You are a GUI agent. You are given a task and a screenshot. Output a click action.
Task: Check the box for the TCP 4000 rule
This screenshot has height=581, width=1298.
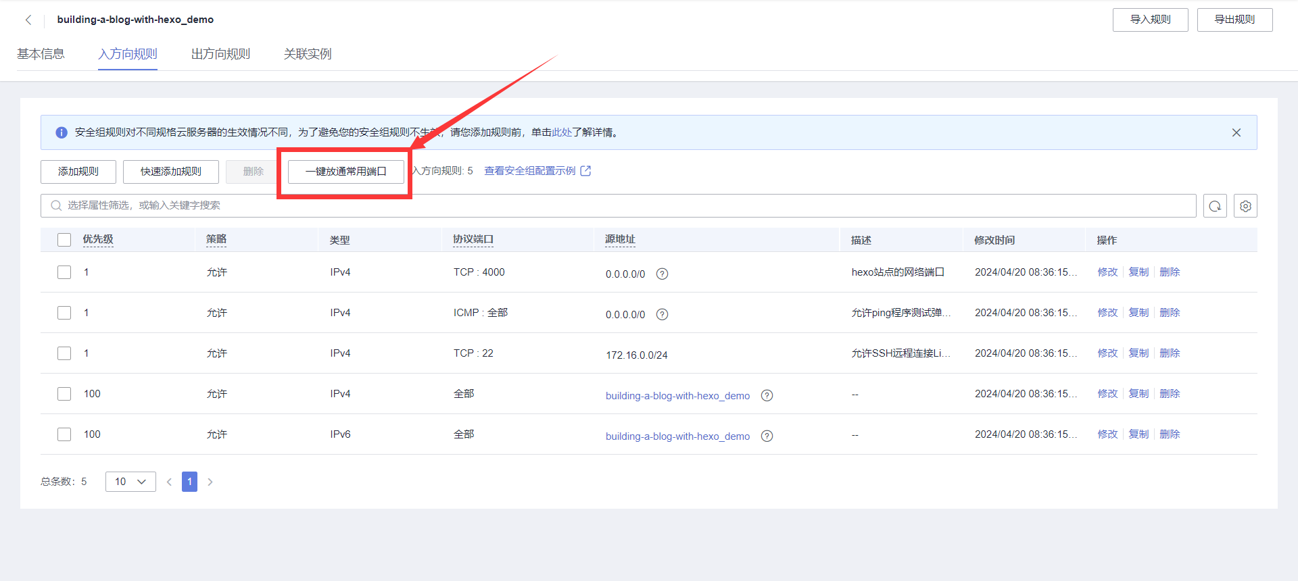click(x=64, y=272)
